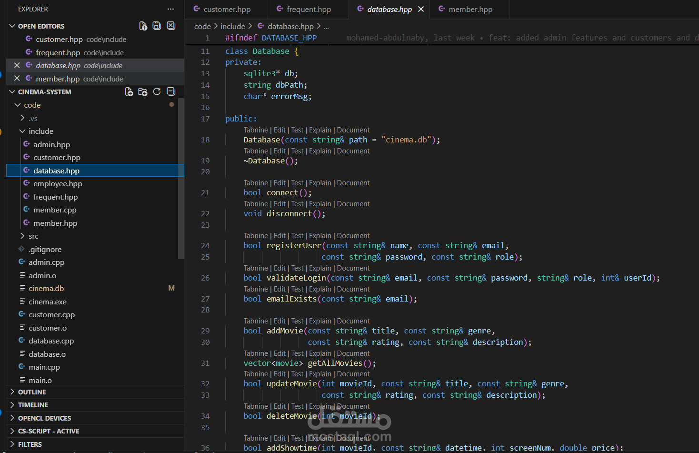Refresh the CINEMA-SYSTEM explorer

[x=157, y=91]
